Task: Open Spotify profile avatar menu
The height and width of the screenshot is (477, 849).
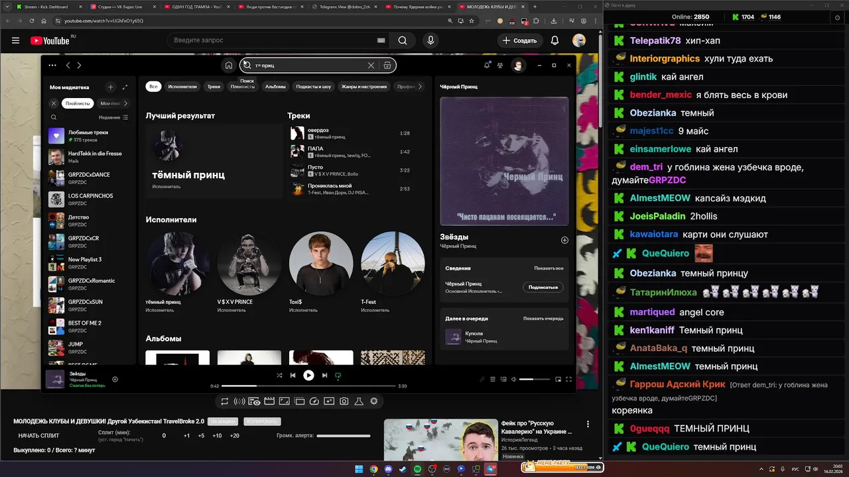Action: coord(519,65)
